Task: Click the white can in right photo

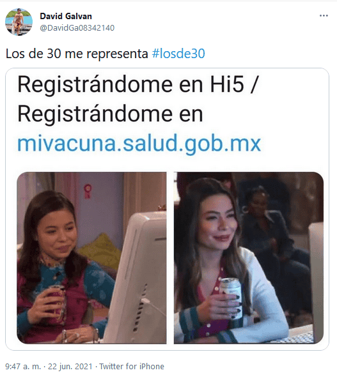Action: coord(231,298)
